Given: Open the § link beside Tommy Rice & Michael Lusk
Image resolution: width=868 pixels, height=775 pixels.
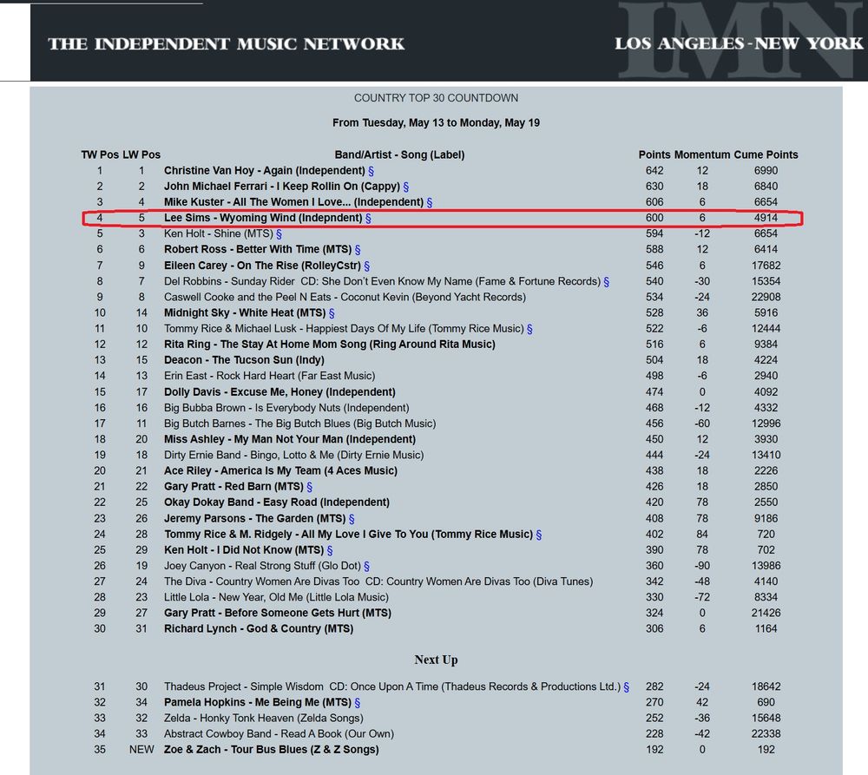Looking at the screenshot, I should pyautogui.click(x=529, y=329).
